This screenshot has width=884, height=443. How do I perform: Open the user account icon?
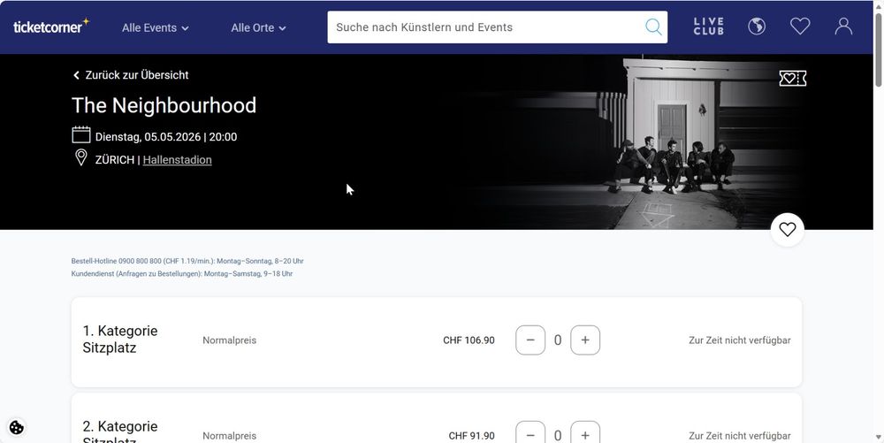(x=843, y=27)
